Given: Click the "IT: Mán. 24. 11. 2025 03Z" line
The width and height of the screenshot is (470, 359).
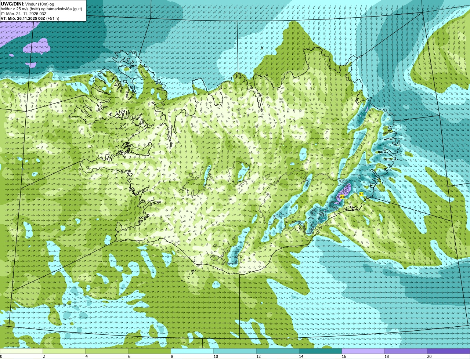Looking at the screenshot, I should point(23,14).
